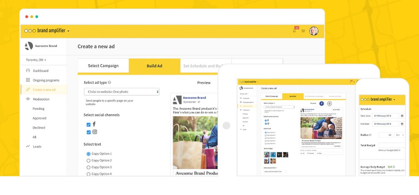This screenshot has width=419, height=195.
Task: Open the brand amplifier dropdown on the tablet
Action: [x=257, y=82]
